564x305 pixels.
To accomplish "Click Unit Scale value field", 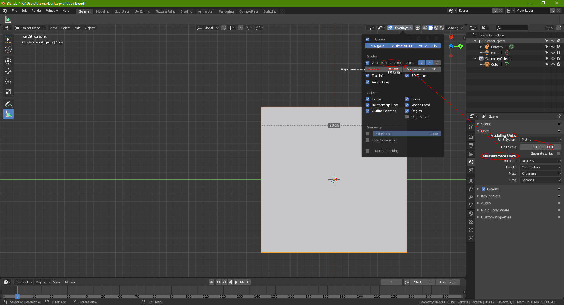I will coord(541,147).
